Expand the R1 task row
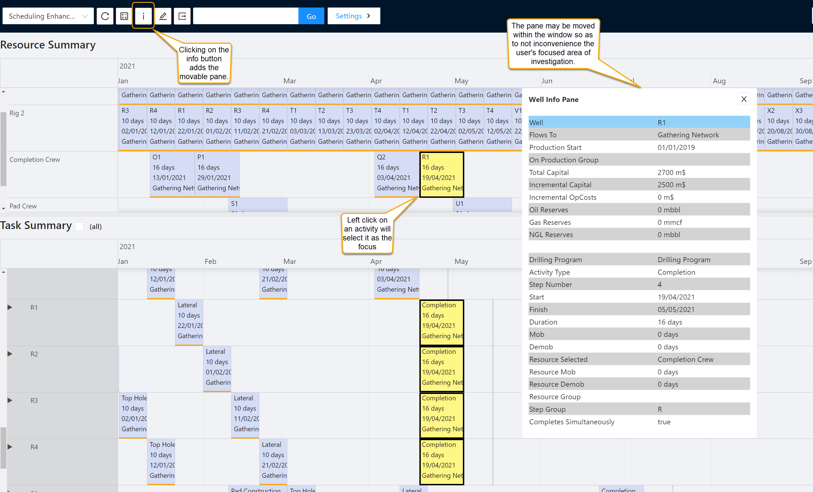The height and width of the screenshot is (492, 813). point(10,307)
